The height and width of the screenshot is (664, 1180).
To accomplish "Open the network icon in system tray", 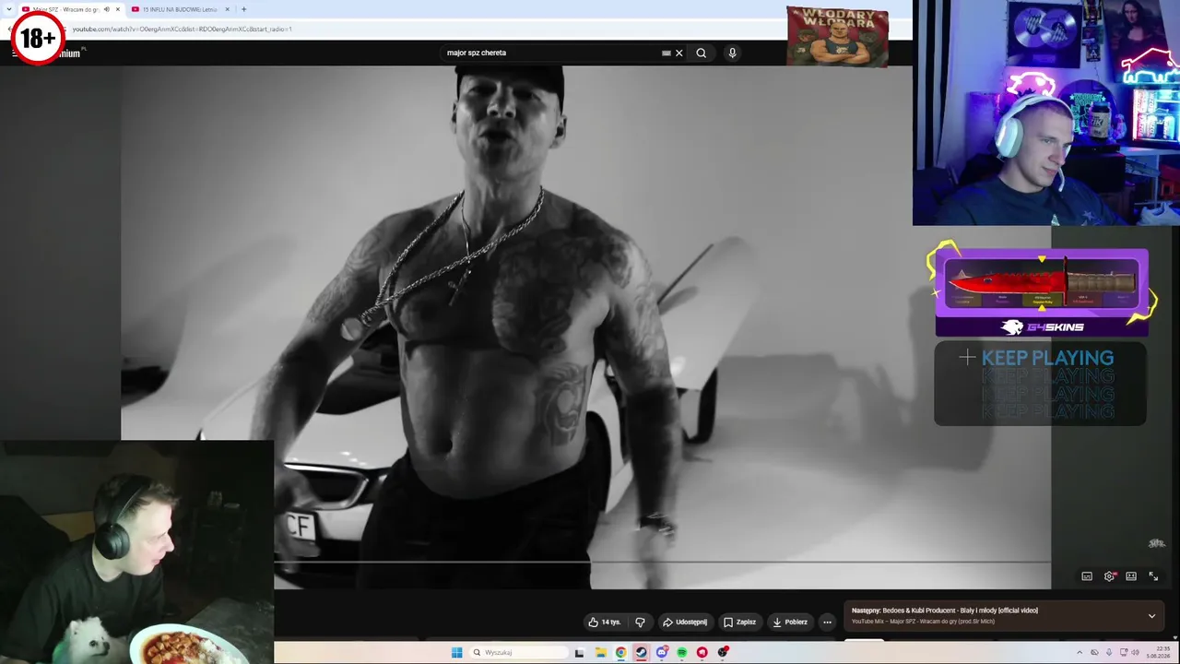I will (x=1122, y=653).
